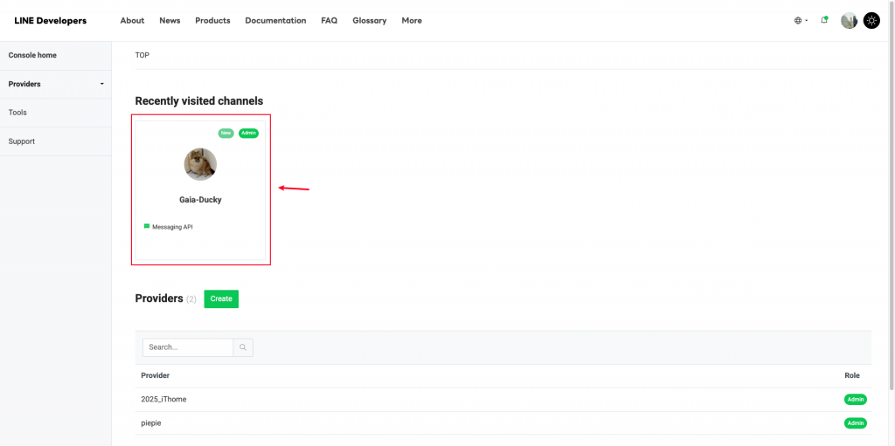Click the Admin role badge for 2025_iThome
The width and height of the screenshot is (895, 446).
click(x=856, y=399)
